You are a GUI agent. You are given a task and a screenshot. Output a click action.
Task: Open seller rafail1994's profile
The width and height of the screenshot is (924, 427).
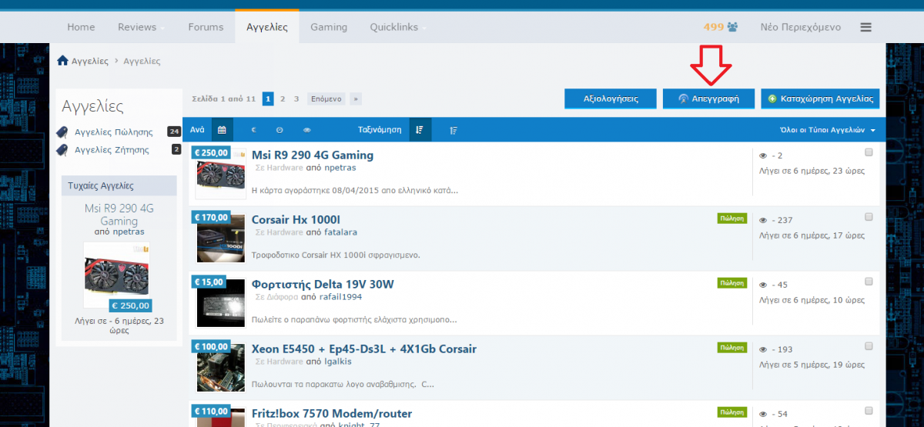click(341, 296)
